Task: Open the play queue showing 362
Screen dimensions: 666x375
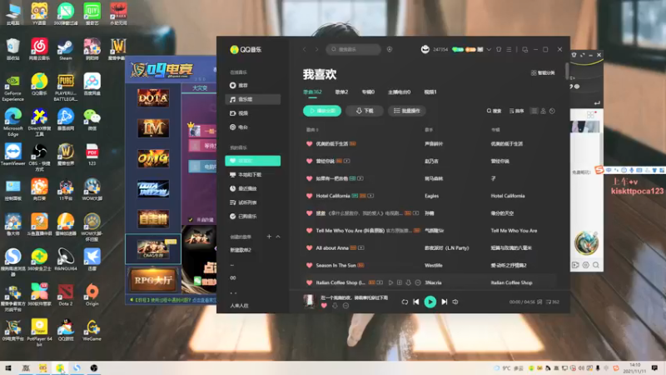Action: coord(553,302)
